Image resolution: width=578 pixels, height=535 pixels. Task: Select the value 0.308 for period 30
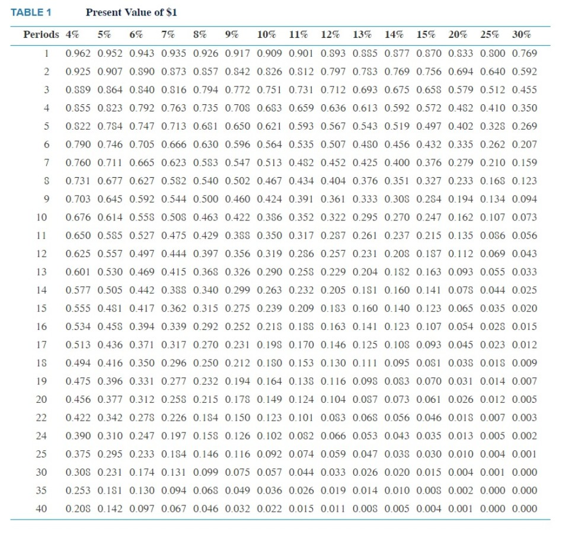click(79, 472)
